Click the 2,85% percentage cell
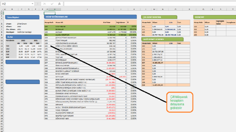The height and width of the screenshot is (132, 236). coord(132,77)
